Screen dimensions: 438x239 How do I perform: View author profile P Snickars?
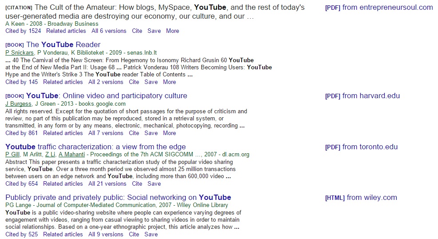[19, 53]
